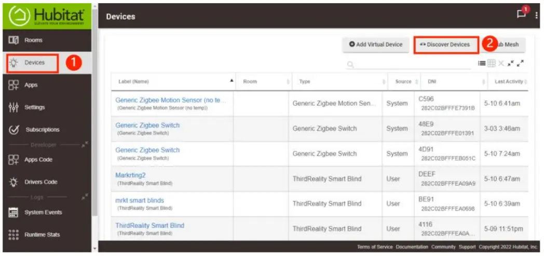The image size is (544, 256).
Task: Click the Add Virtual Device button
Action: coord(376,45)
